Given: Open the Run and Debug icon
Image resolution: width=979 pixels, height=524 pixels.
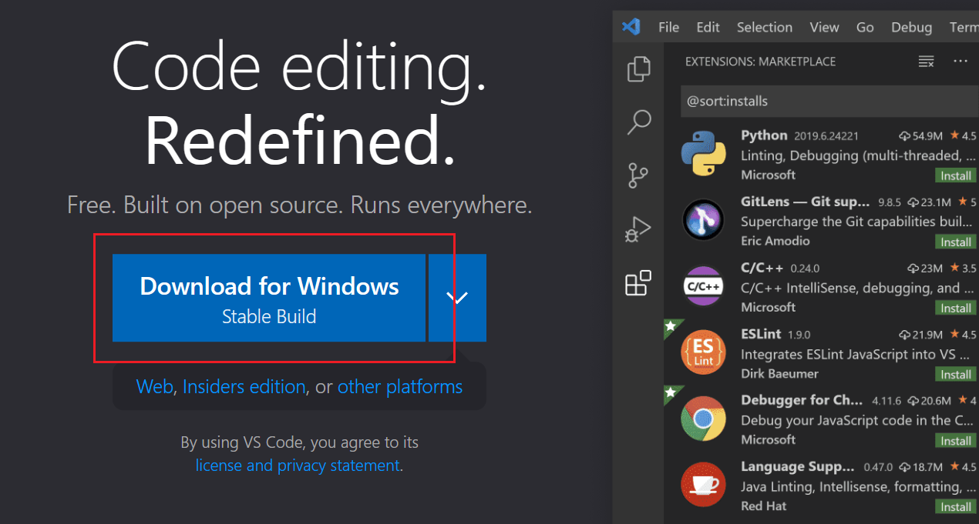Looking at the screenshot, I should (x=639, y=229).
